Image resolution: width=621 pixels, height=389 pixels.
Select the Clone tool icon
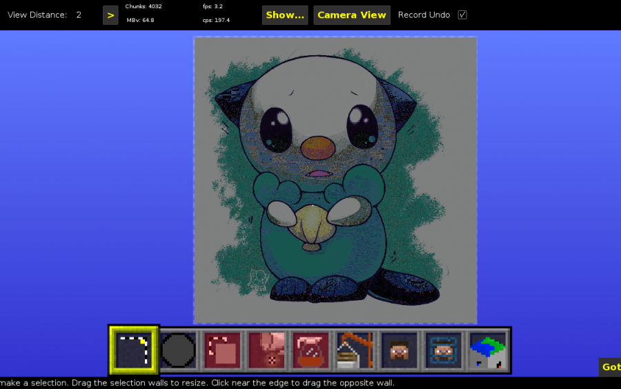click(222, 350)
